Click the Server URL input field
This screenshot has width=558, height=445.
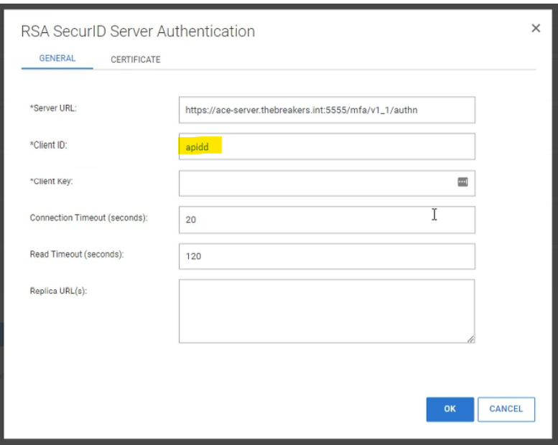tap(327, 110)
